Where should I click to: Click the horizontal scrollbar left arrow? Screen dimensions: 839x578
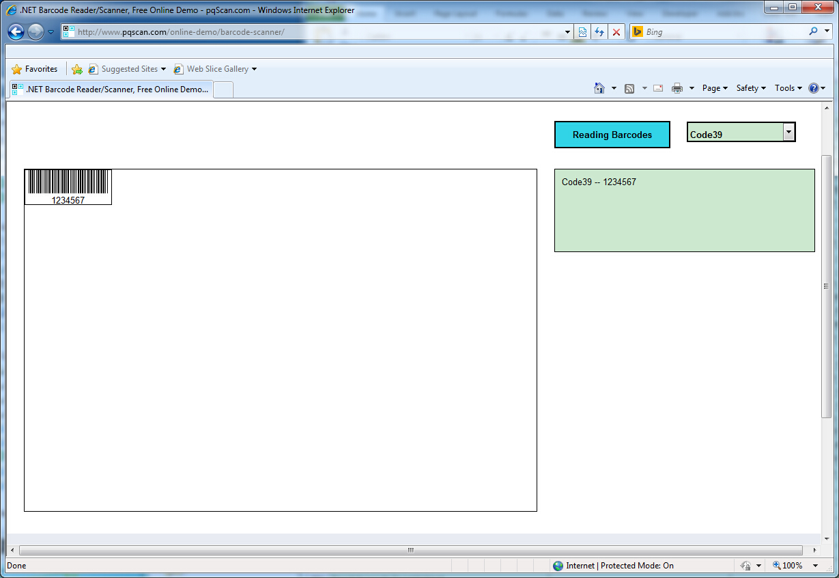coord(12,550)
